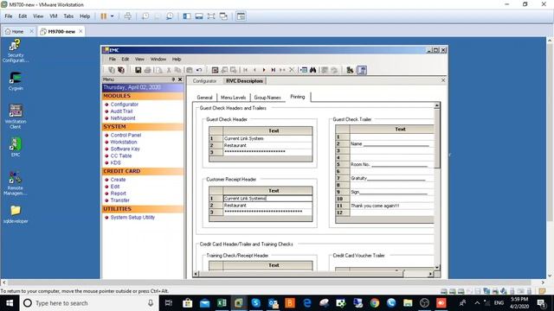Open the sqldeveloper folder icon
The image size is (554, 311).
(x=16, y=214)
